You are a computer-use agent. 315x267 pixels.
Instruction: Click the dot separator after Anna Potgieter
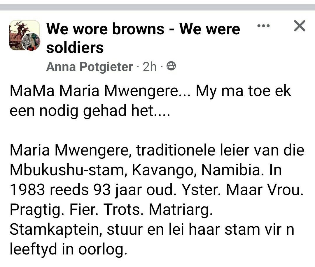[x=137, y=67]
